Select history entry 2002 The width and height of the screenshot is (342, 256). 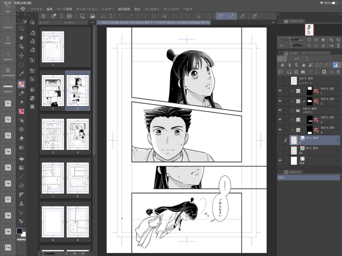click(x=308, y=177)
